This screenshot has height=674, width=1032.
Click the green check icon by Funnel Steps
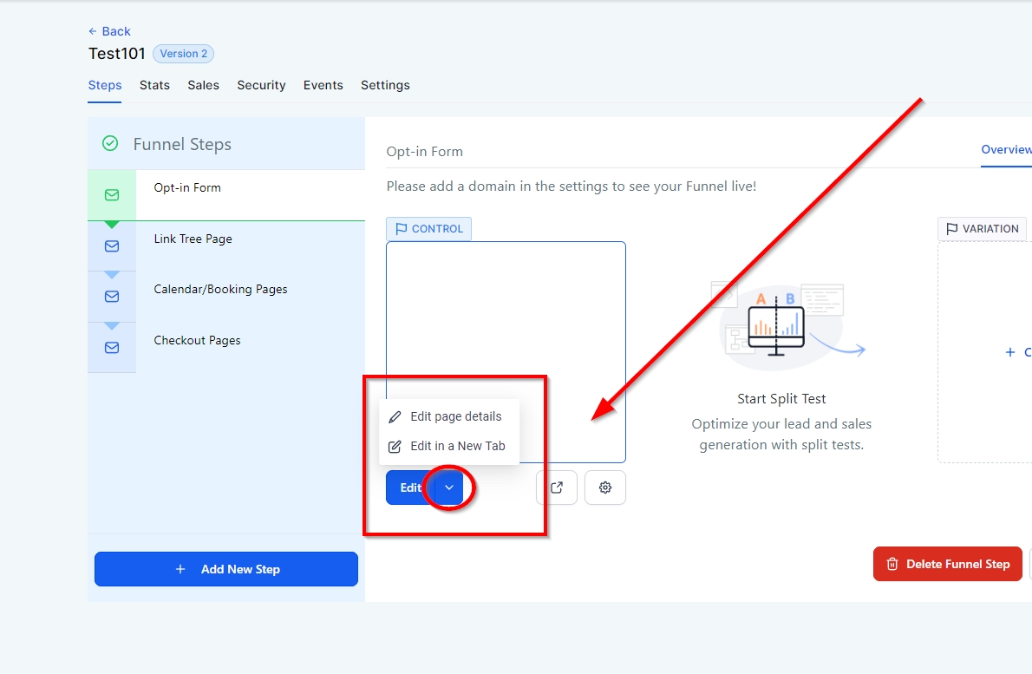[x=110, y=144]
